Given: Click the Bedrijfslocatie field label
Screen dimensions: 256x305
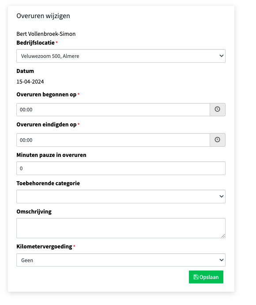Looking at the screenshot, I should coord(36,43).
